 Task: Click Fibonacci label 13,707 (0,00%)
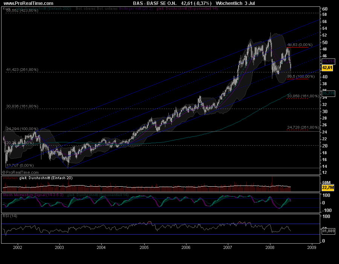20,165
